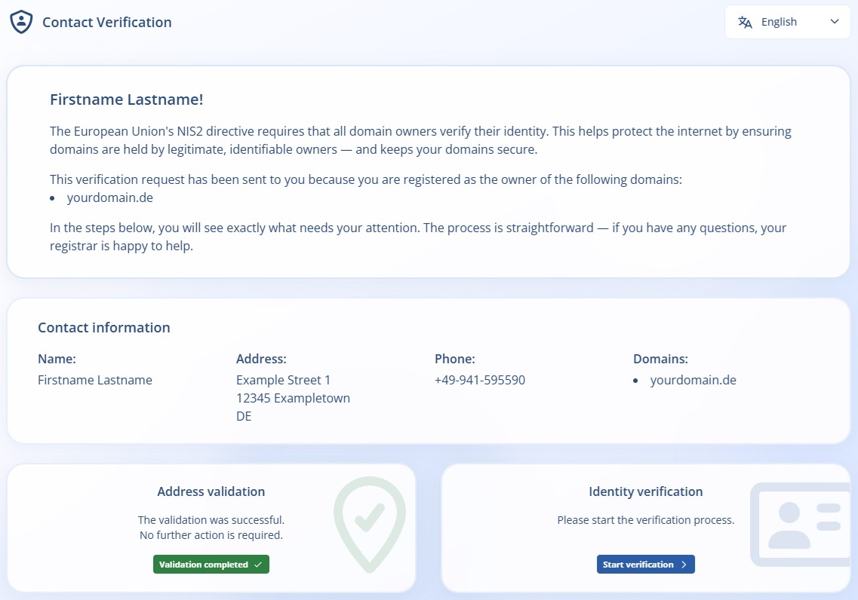Click the 'Firstname Lastname!' greeting heading
Screen dimensions: 858x600
coord(127,99)
